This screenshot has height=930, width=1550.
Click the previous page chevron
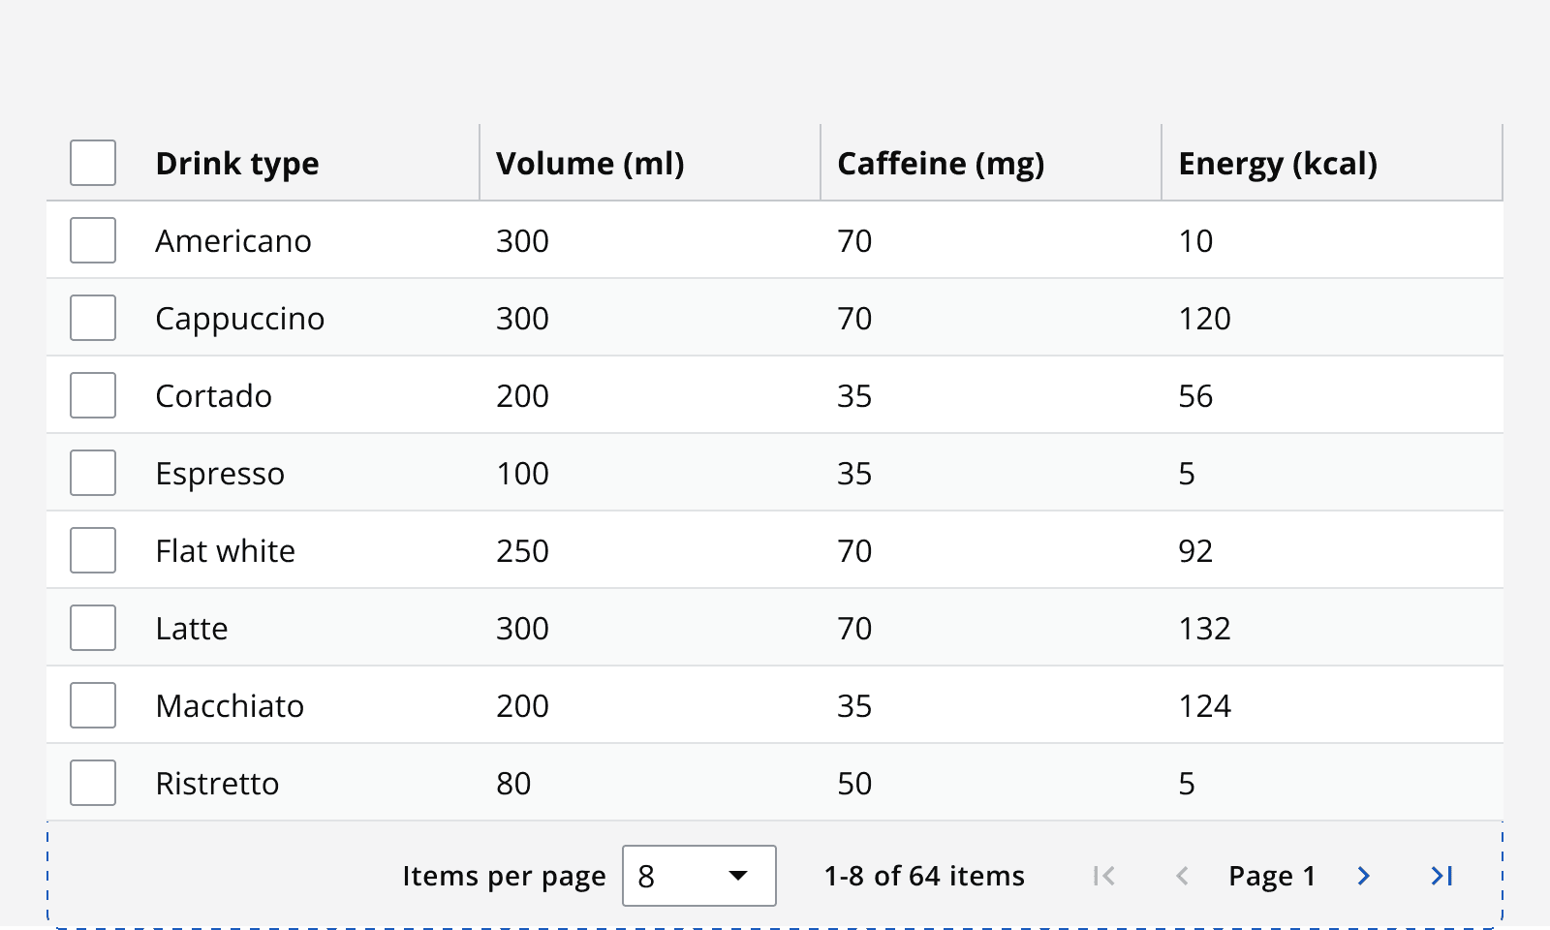point(1183,876)
